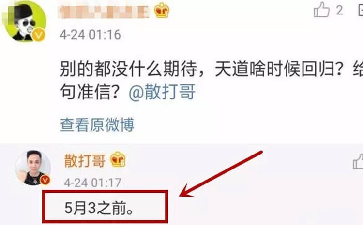Click the orange V badge on 散打哥's avatar
Viewport: 363px width, 225px height.
tap(45, 180)
